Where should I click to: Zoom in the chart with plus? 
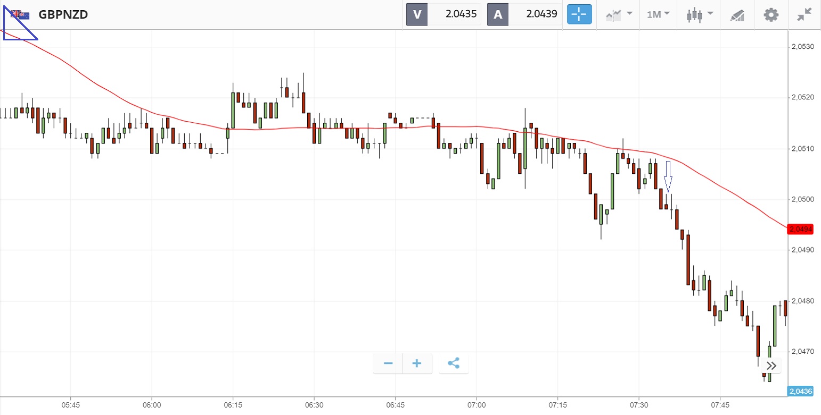[x=417, y=363]
